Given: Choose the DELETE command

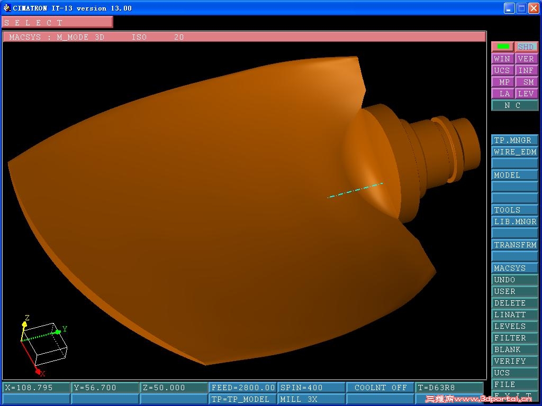Looking at the screenshot, I should [514, 303].
